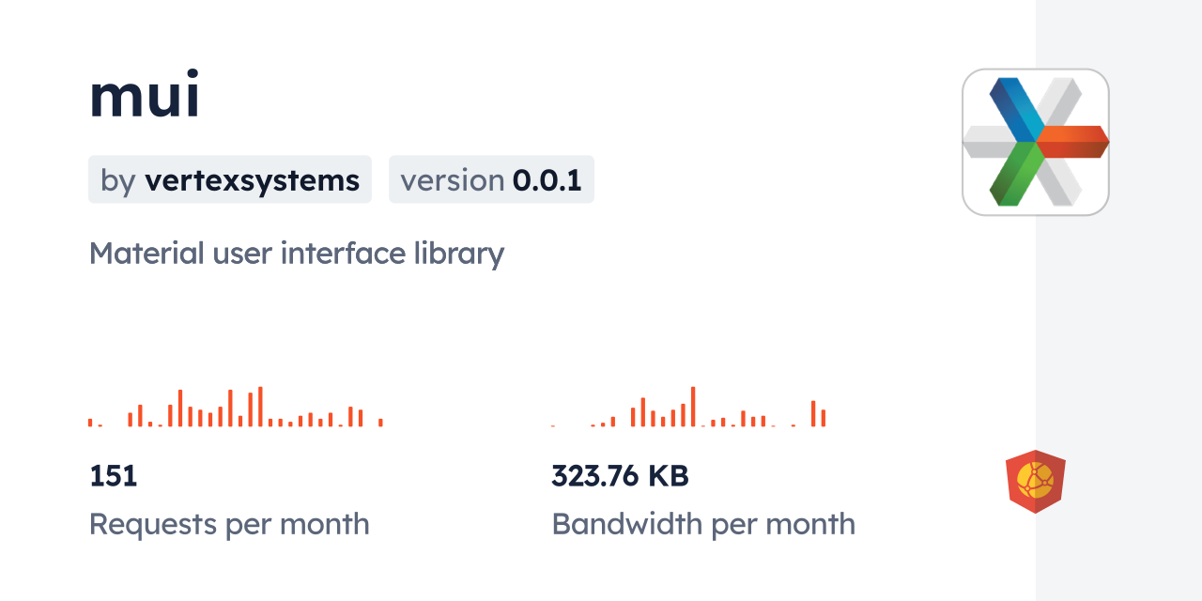Click the mui hexagonal package logo

tap(1035, 142)
